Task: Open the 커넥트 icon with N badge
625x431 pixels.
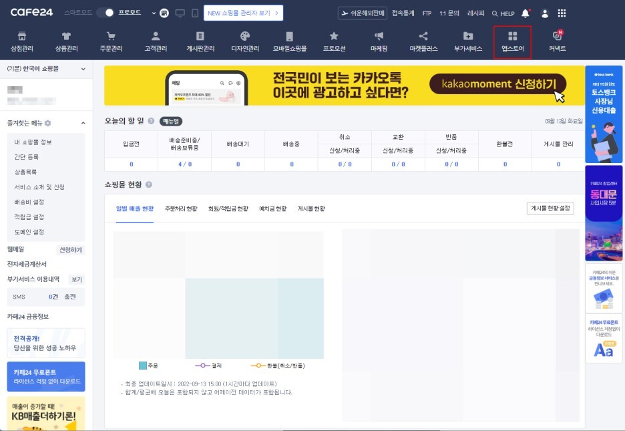Action: (x=558, y=36)
